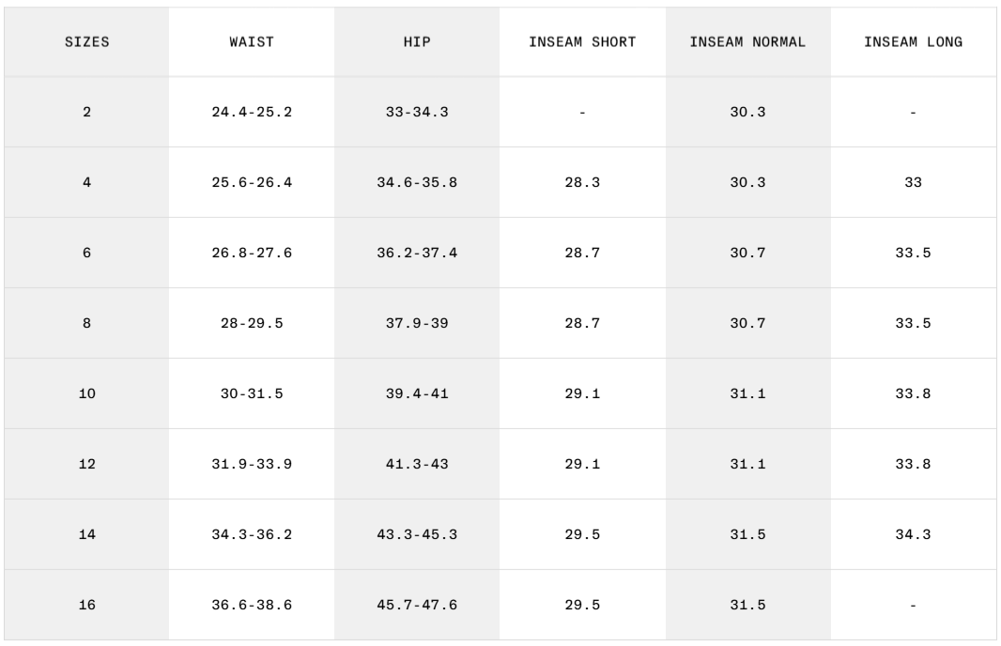Click hip value 34.6-35.8
This screenshot has width=1001, height=646.
(417, 182)
